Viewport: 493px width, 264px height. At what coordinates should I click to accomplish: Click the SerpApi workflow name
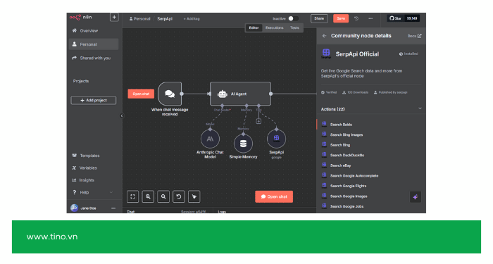pyautogui.click(x=165, y=19)
